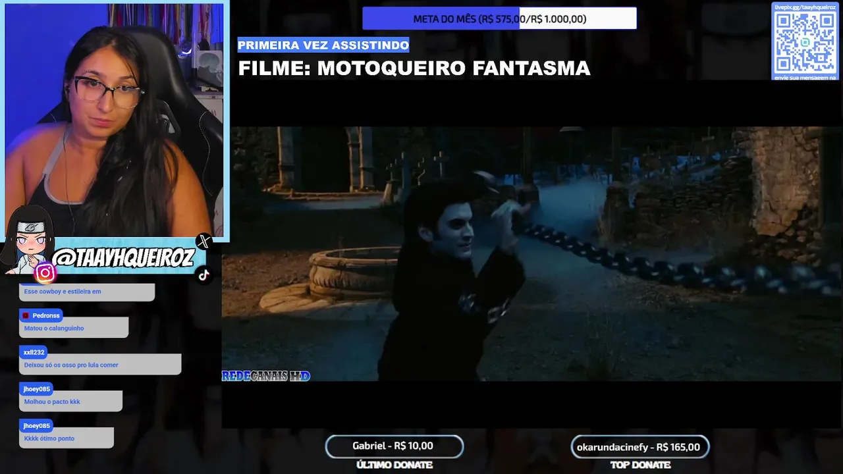This screenshot has width=843, height=474.
Task: Click the TOP DONATE label
Action: click(x=640, y=465)
